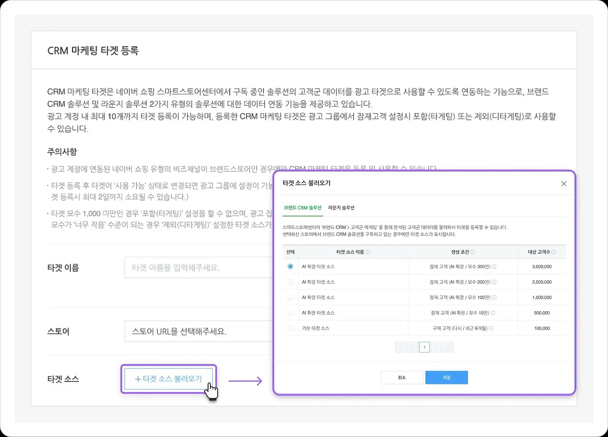Click the 2,000,000 customer count cell
Viewport: 608px width, 437px height.
tap(542, 282)
